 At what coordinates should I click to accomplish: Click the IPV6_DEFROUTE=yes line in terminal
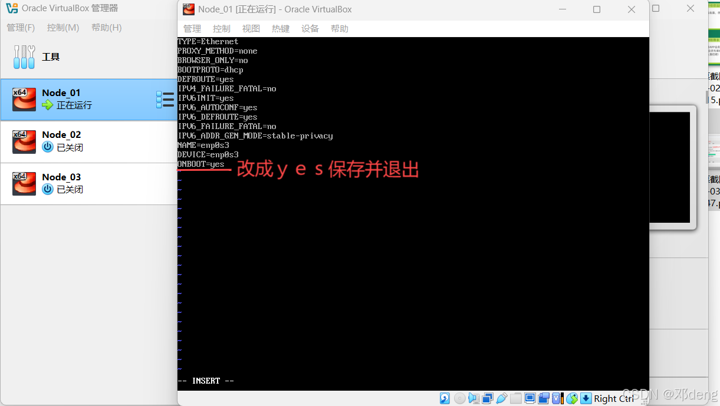click(x=218, y=117)
